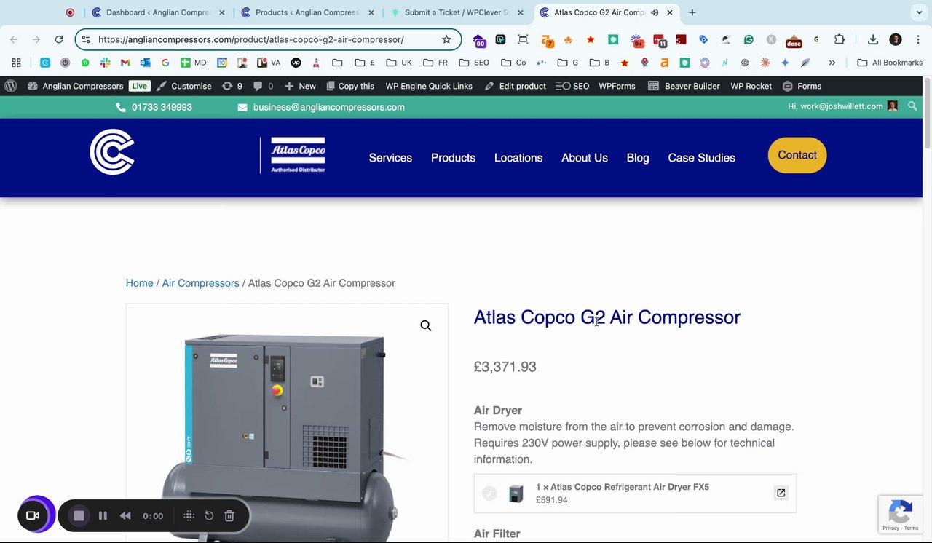The image size is (932, 543).
Task: Open the Chrome downloads tray
Action: tap(873, 39)
